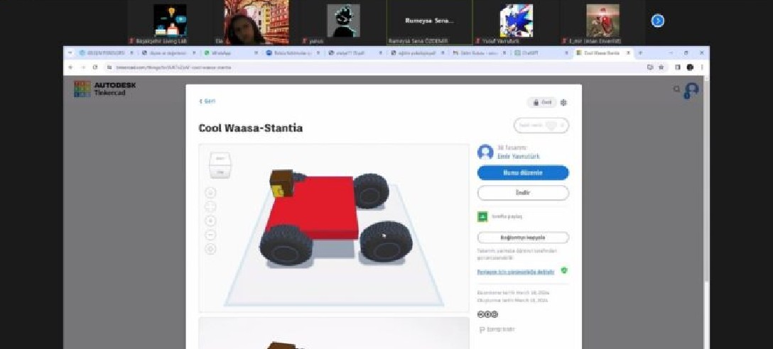Toggle the Özel privacy lock button

542,102
